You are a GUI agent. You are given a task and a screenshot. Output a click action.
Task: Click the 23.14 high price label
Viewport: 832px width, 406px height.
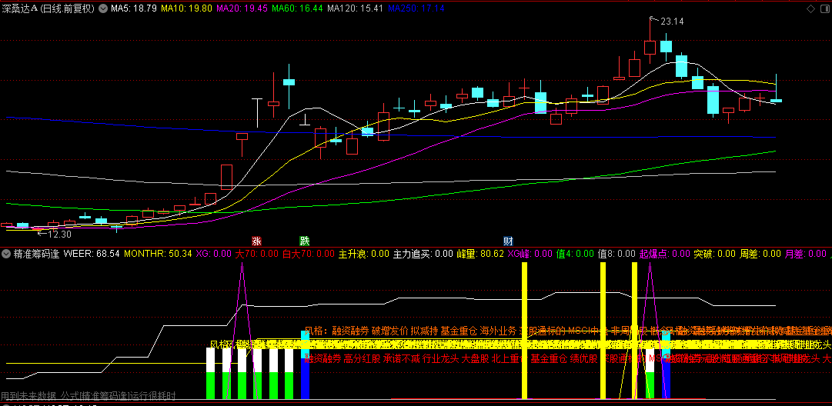coord(672,22)
